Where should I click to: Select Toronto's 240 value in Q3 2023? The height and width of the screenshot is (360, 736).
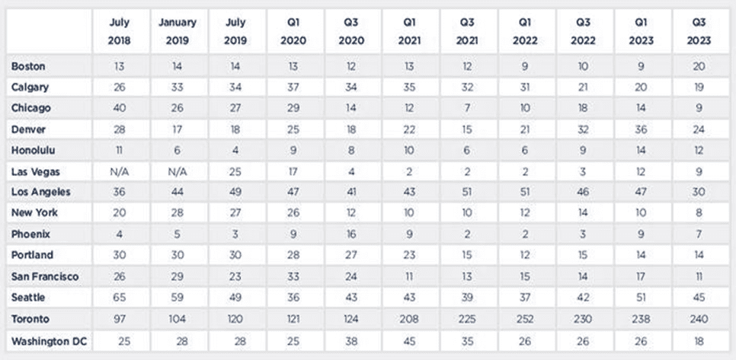[699, 319]
